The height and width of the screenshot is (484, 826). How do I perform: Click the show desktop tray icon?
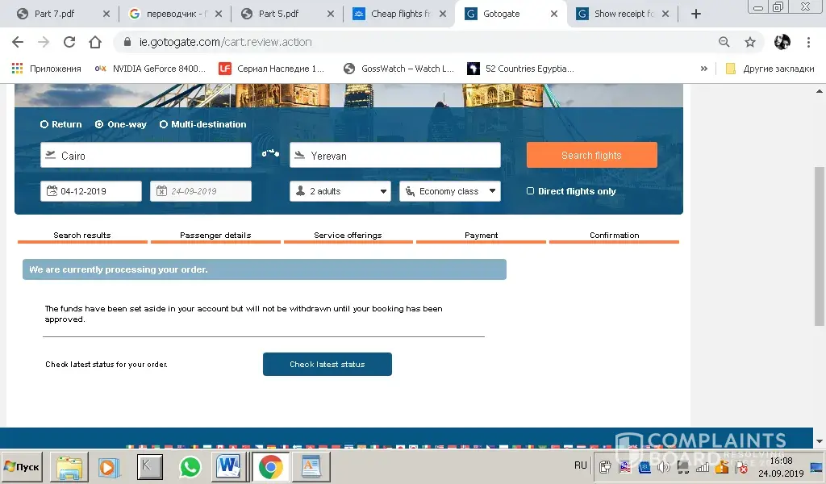[x=816, y=466]
